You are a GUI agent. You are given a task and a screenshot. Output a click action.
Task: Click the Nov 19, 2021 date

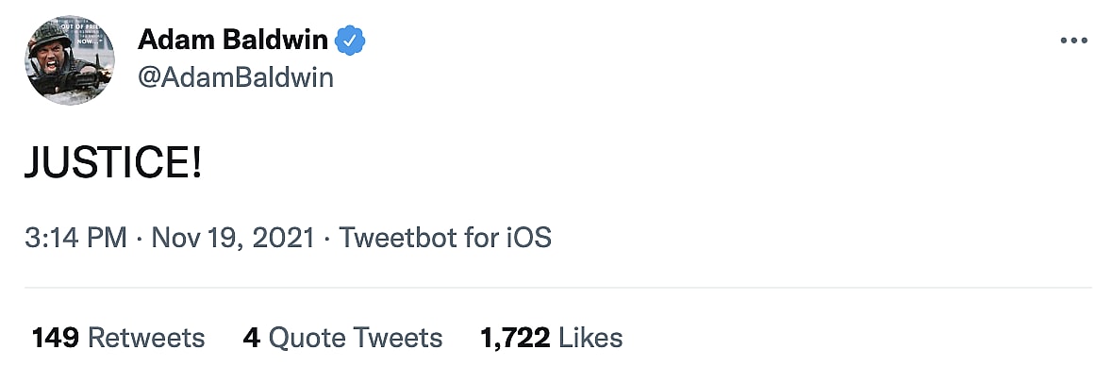click(x=232, y=238)
